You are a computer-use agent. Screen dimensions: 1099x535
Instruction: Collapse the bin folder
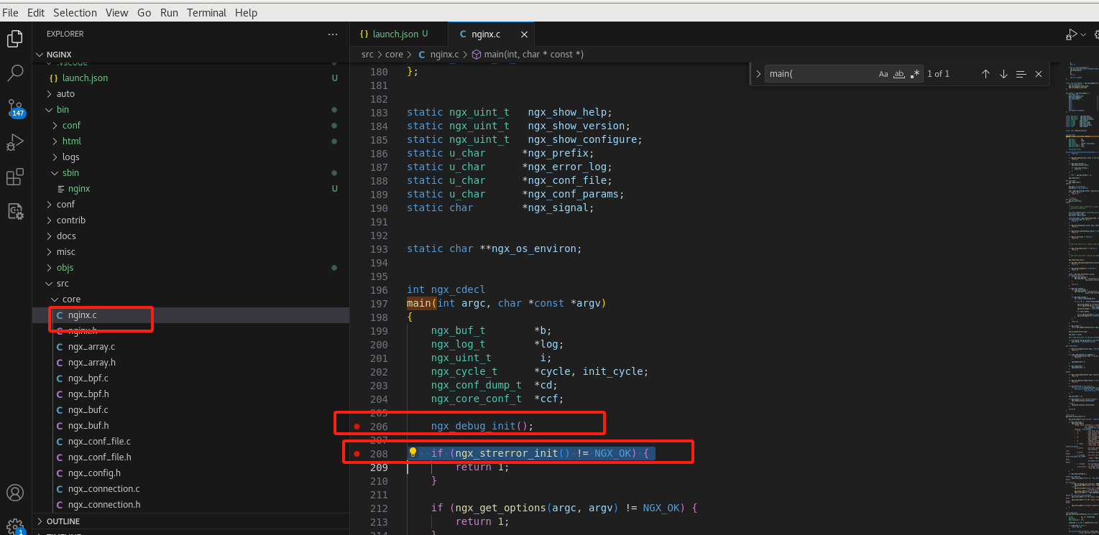(190, 109)
